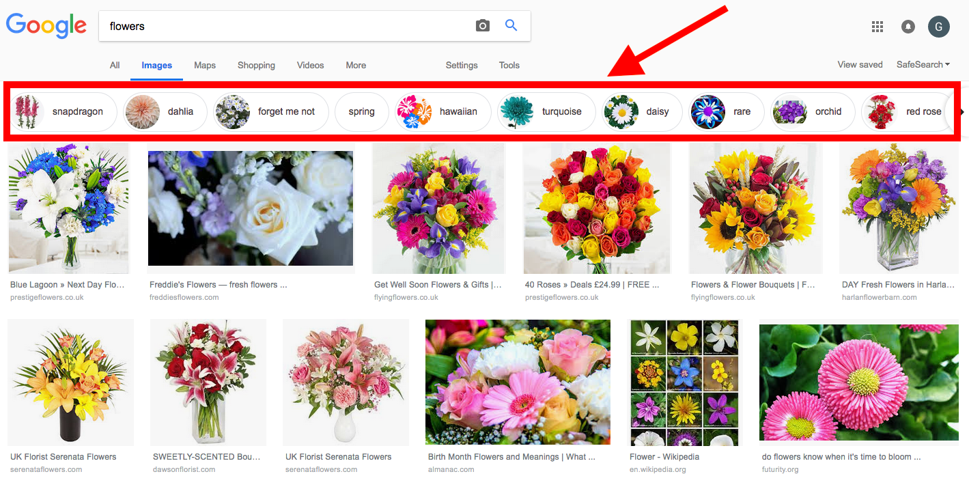Open the More search categories dropdown
Image resolution: width=969 pixels, height=487 pixels.
tap(355, 65)
